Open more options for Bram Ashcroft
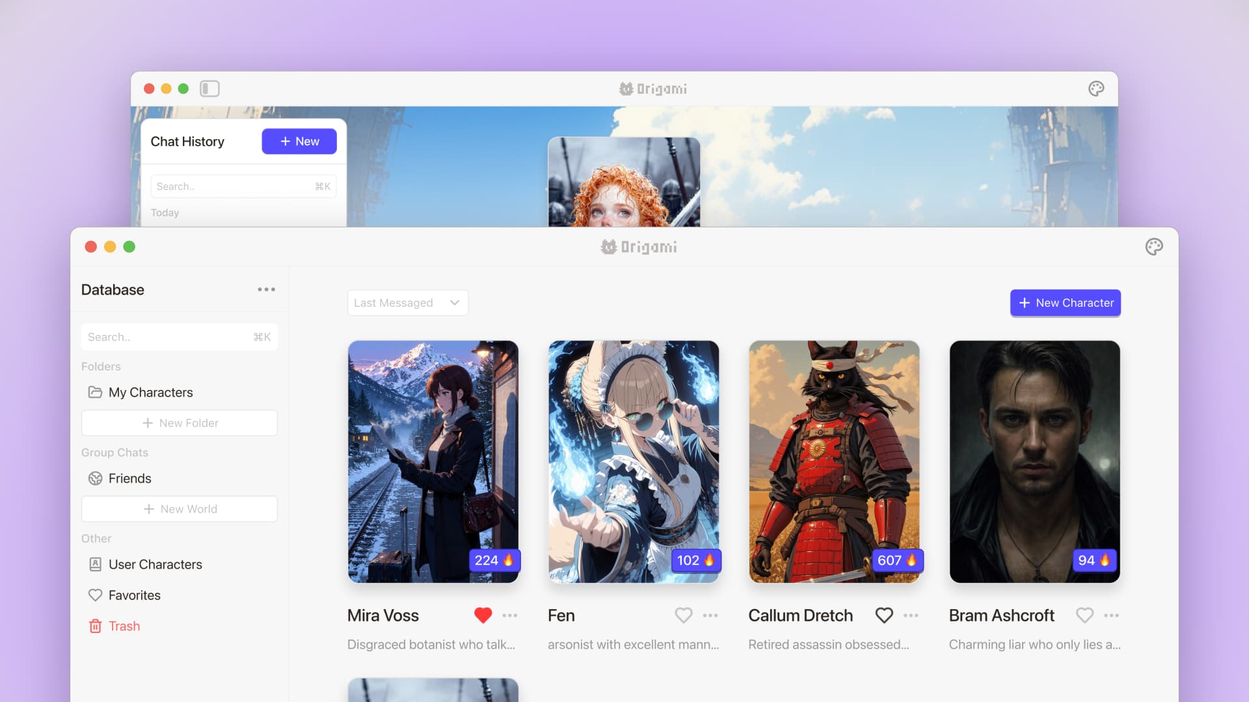The image size is (1249, 702). click(1112, 616)
